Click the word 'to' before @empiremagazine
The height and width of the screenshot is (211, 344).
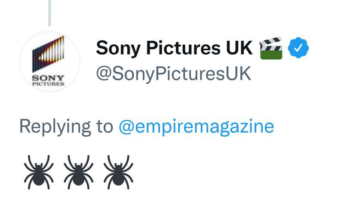(x=104, y=127)
